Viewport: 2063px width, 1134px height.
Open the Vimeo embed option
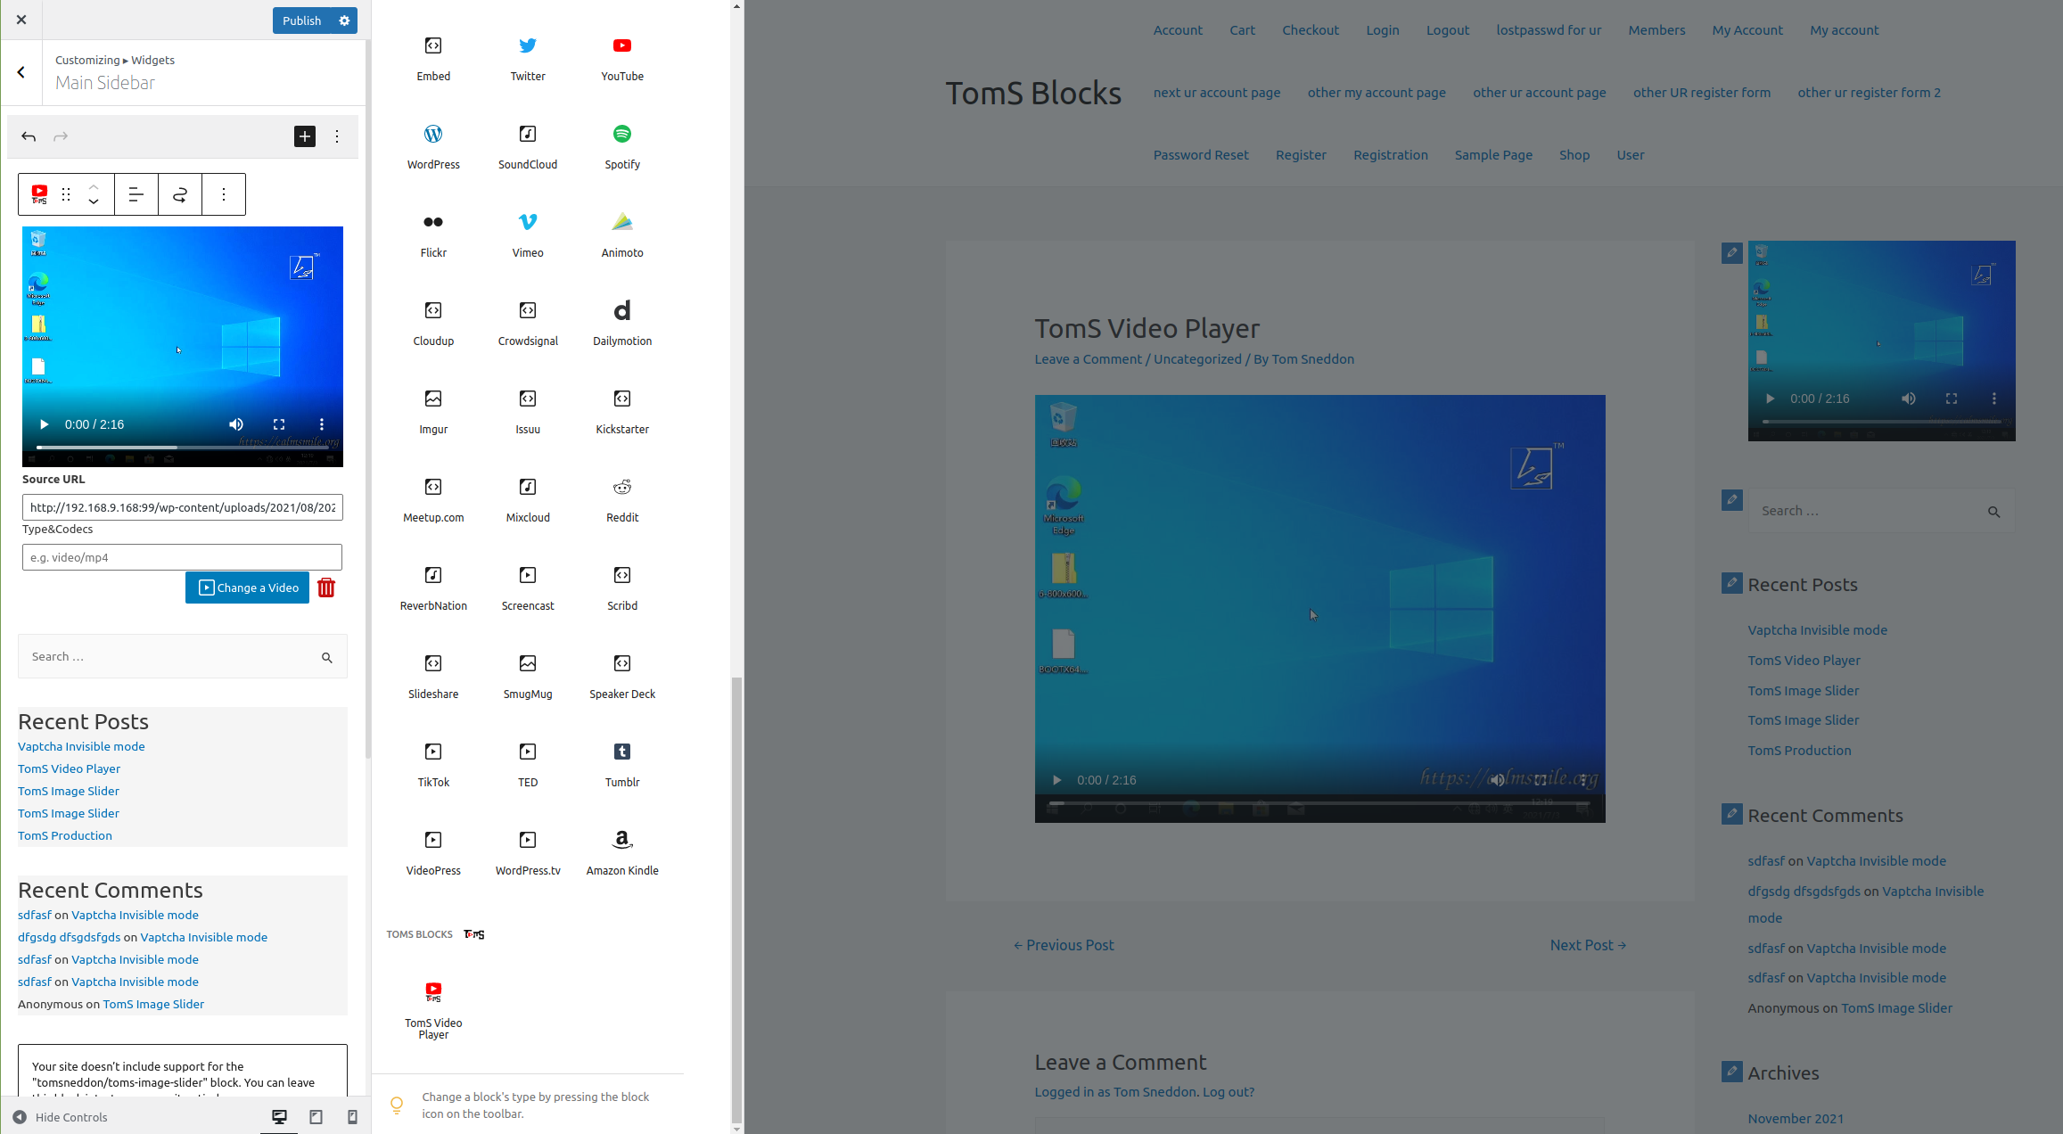526,232
